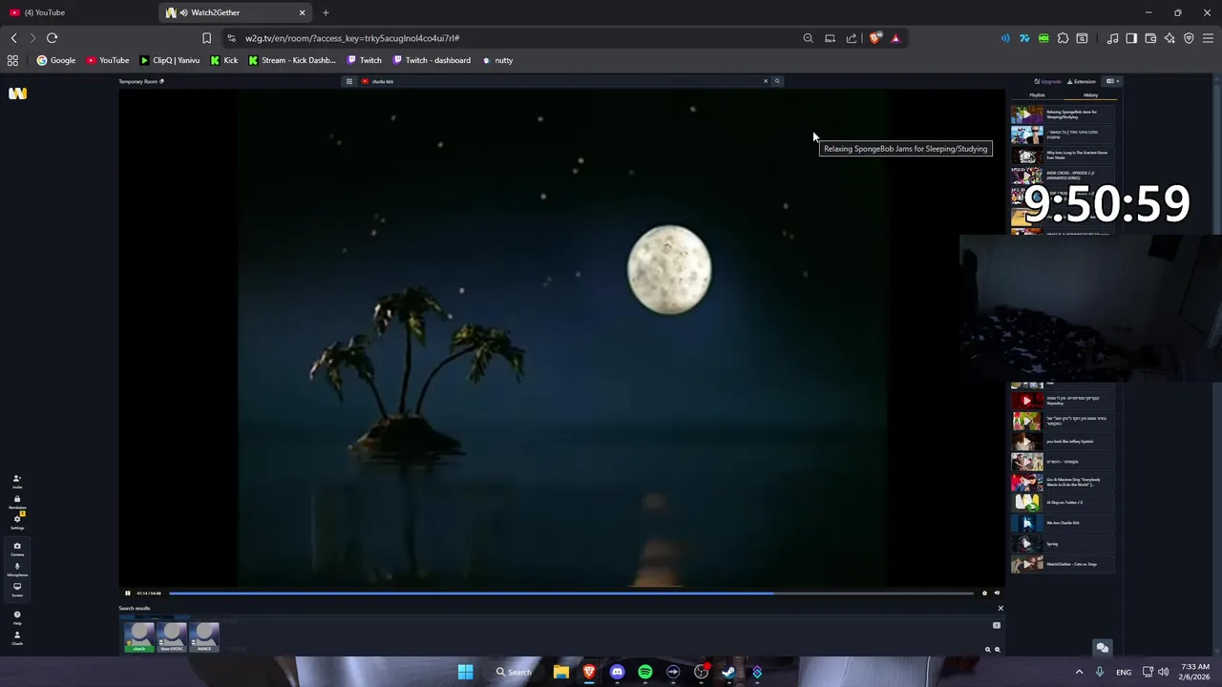Image resolution: width=1222 pixels, height=687 pixels.
Task: Select the RANCE user avatar
Action: (204, 636)
